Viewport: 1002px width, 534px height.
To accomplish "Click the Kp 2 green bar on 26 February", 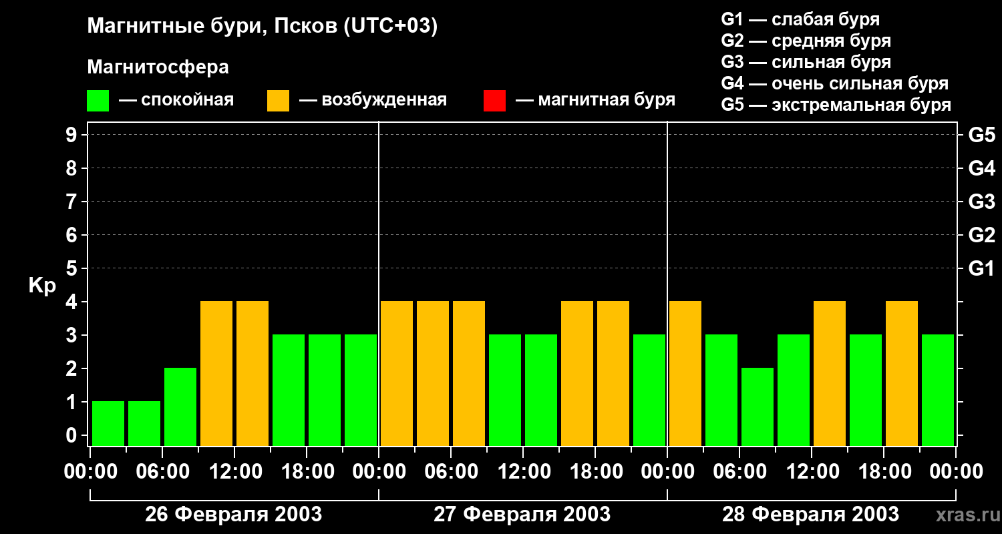I will point(180,406).
